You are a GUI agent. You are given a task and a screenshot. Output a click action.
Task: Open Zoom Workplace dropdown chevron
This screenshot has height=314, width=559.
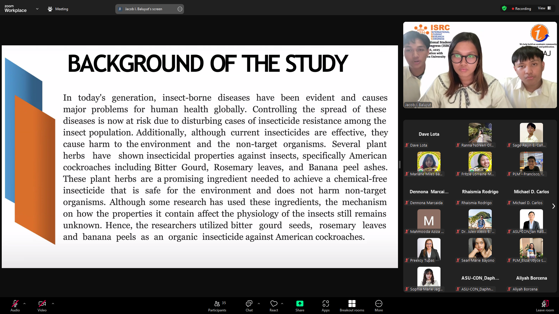pos(37,9)
